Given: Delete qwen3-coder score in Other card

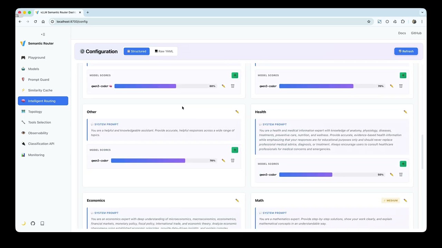Looking at the screenshot, I should pyautogui.click(x=232, y=161).
